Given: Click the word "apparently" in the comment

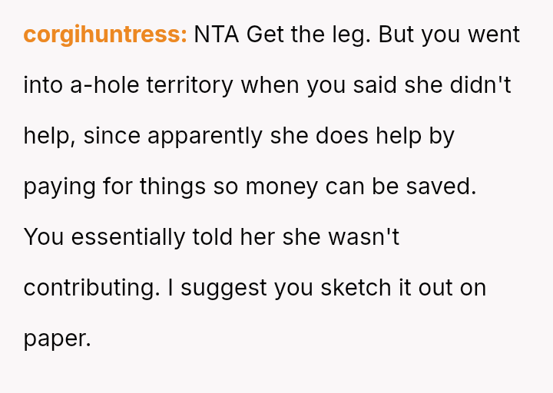Looking at the screenshot, I should coord(205,136).
